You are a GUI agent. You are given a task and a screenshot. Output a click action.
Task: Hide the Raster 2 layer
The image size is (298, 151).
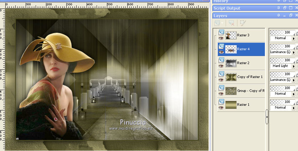click(221, 66)
